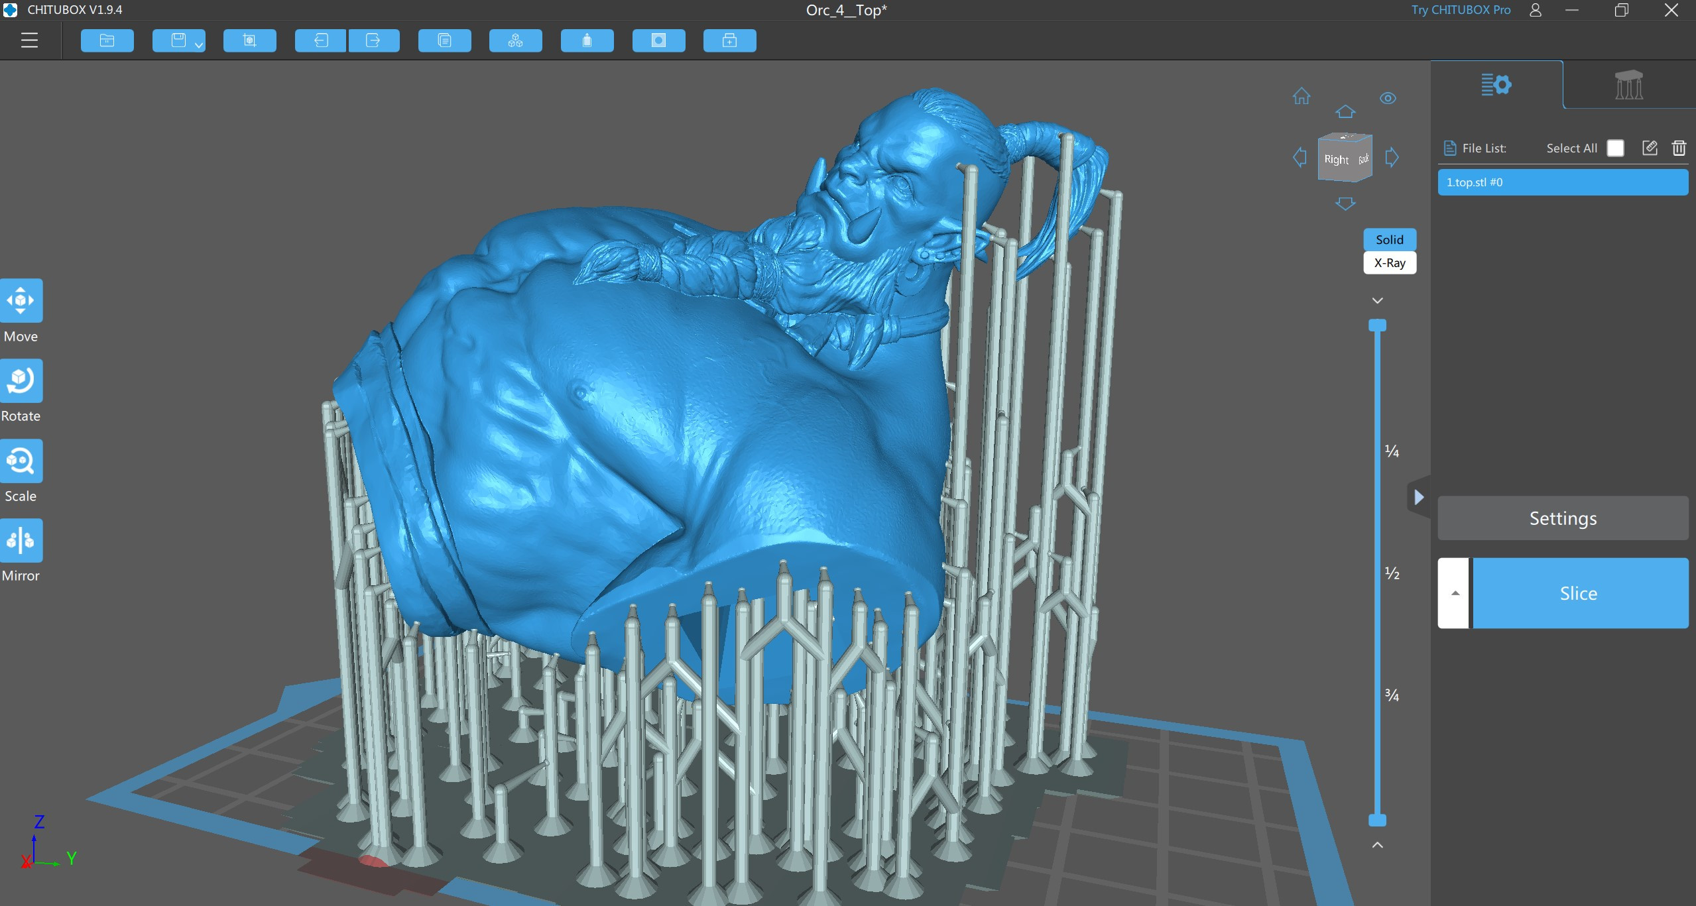Toggle perspective view eye icon
The image size is (1696, 906).
point(1388,98)
